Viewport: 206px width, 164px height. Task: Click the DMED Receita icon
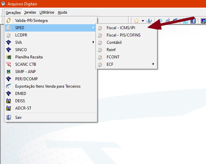(x=9, y=94)
